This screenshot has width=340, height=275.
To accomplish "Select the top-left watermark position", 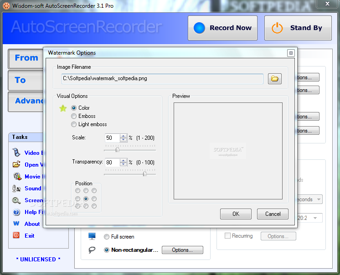I will [77, 191].
